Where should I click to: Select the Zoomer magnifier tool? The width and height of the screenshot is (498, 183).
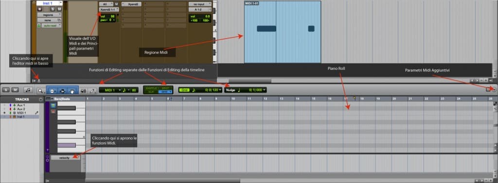point(41,91)
